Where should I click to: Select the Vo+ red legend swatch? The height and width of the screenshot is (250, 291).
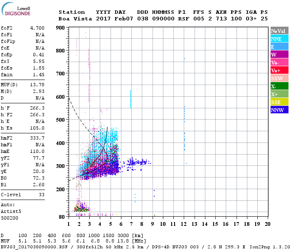pos(279,70)
